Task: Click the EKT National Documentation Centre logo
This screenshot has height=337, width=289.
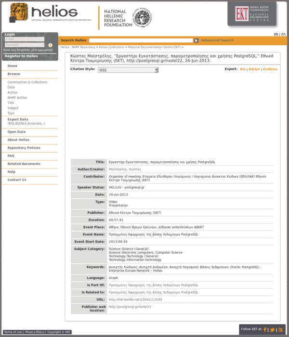Action: click(x=252, y=14)
